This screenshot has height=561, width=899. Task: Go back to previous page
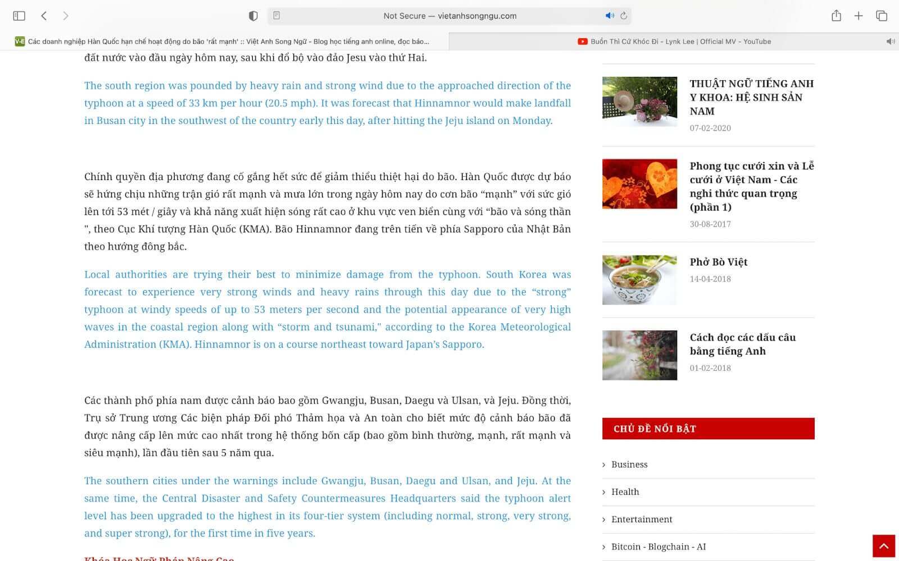click(44, 16)
